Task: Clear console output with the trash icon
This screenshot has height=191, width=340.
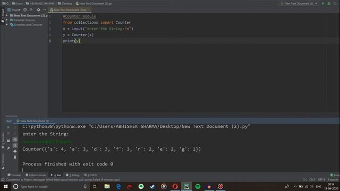Action: pyautogui.click(x=15, y=157)
